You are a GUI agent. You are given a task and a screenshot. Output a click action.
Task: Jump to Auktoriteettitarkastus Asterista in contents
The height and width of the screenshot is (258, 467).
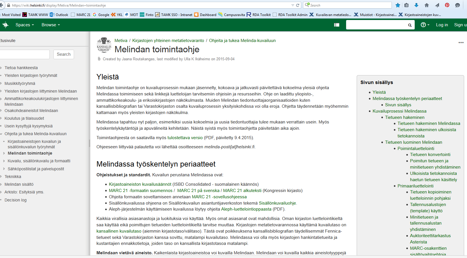coord(430,239)
